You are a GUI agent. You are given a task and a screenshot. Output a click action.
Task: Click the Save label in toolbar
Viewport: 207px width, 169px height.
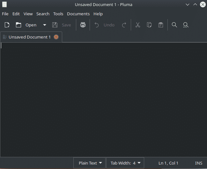pos(66,25)
